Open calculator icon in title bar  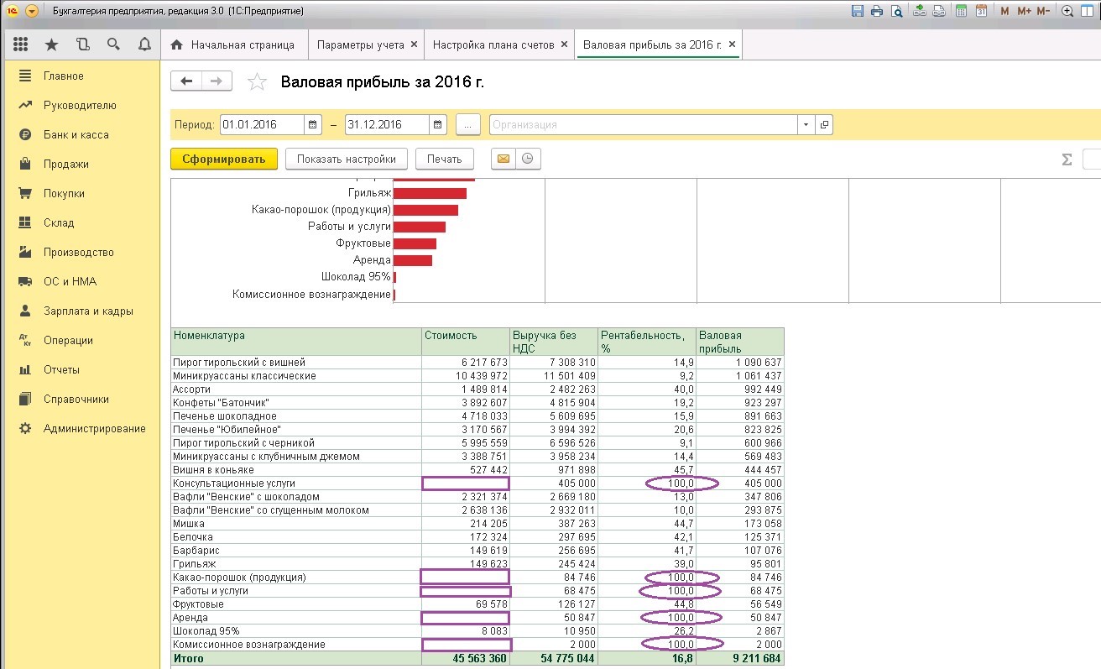point(960,11)
